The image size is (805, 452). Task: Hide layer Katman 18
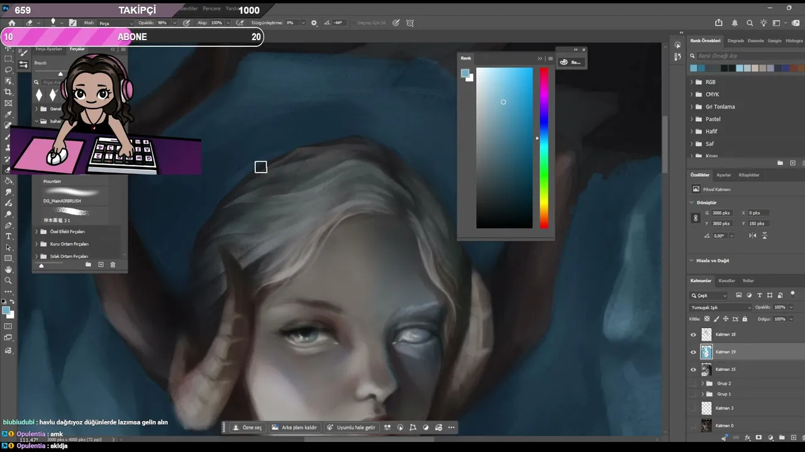(x=694, y=335)
